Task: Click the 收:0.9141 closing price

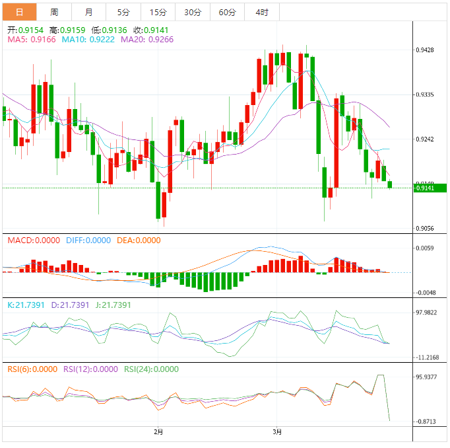Action: [x=150, y=30]
